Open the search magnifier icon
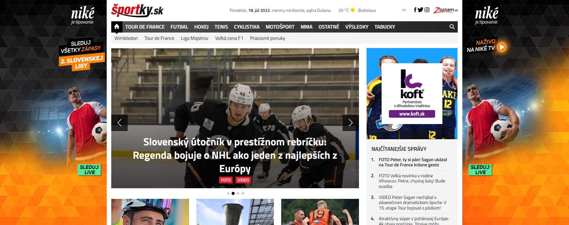 [452, 27]
